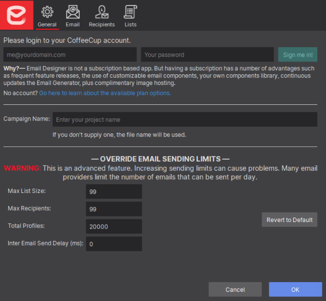Viewport: 326px width, 301px height.
Task: Confirm settings with the OK button
Action: (296, 289)
